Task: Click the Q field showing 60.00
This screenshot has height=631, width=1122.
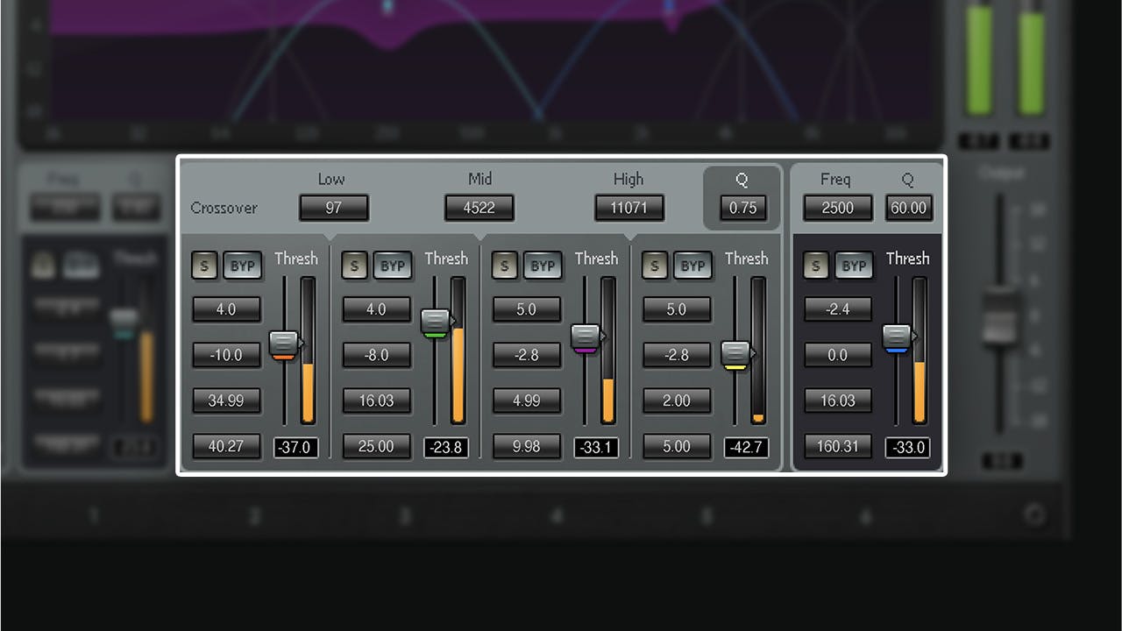Action: [x=908, y=208]
